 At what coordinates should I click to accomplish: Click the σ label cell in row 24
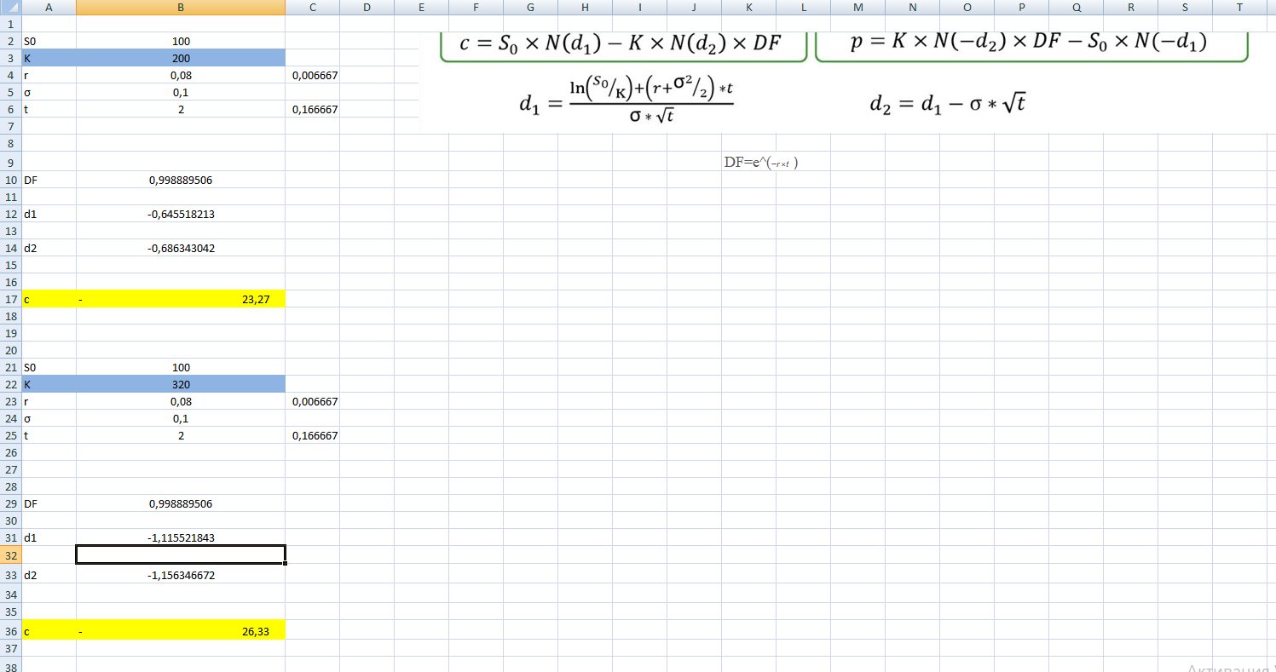click(x=49, y=418)
